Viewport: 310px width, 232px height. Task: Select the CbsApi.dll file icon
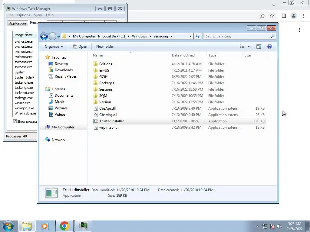[x=96, y=108]
